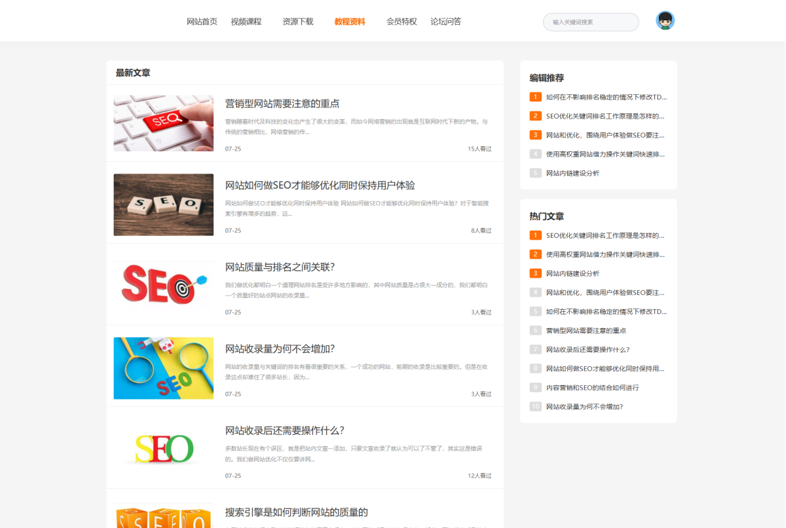The width and height of the screenshot is (786, 528).
Task: Open orange SEO cubes thumbnail at bottom
Action: 164,516
